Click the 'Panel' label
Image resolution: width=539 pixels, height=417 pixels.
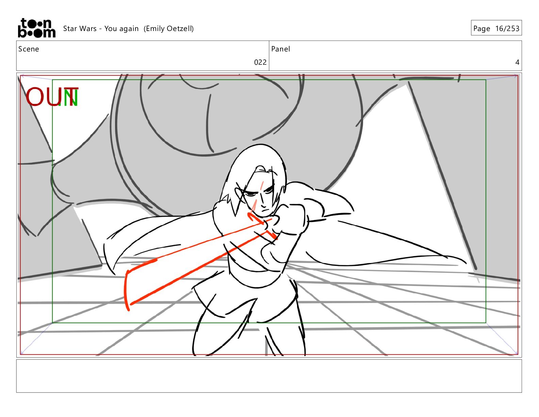pos(280,49)
